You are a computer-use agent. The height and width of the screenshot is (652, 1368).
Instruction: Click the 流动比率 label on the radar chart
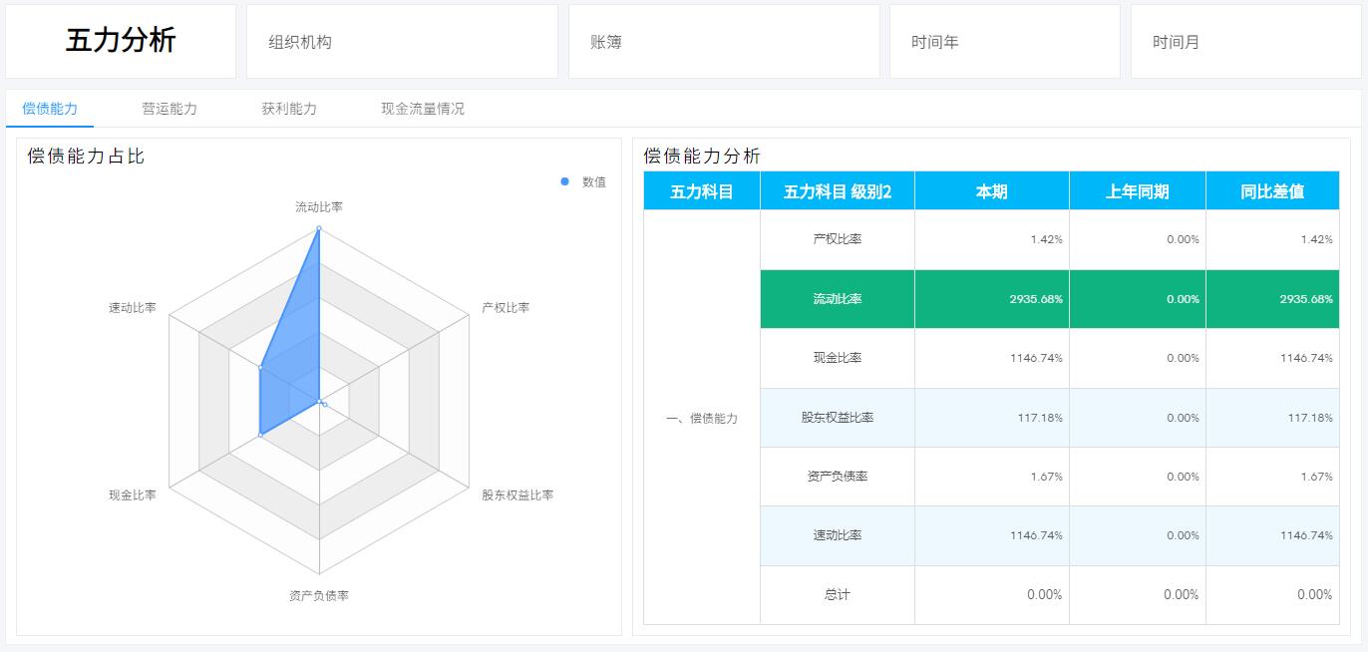(317, 206)
